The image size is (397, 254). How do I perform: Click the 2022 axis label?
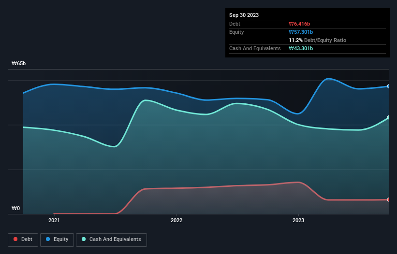[x=176, y=220]
